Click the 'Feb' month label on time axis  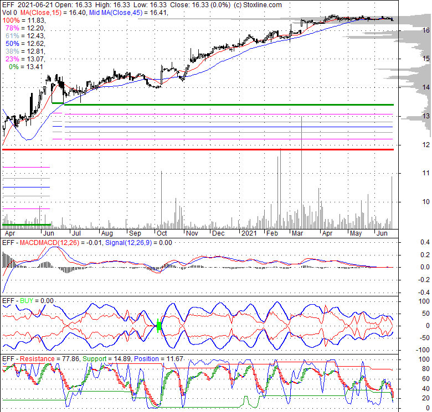(x=272, y=233)
